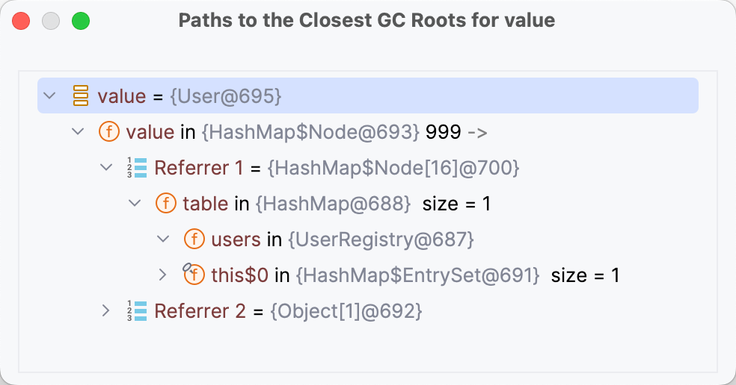
Task: Collapse the value in HashMap$Node@693 node
Action: click(78, 132)
